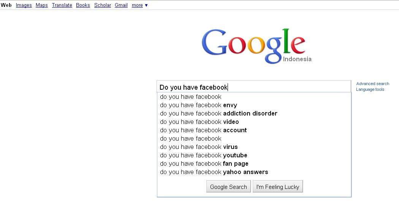The image size is (399, 206).
Task: Select suggestion 'facebook addiction disorder'
Action: coord(254,114)
